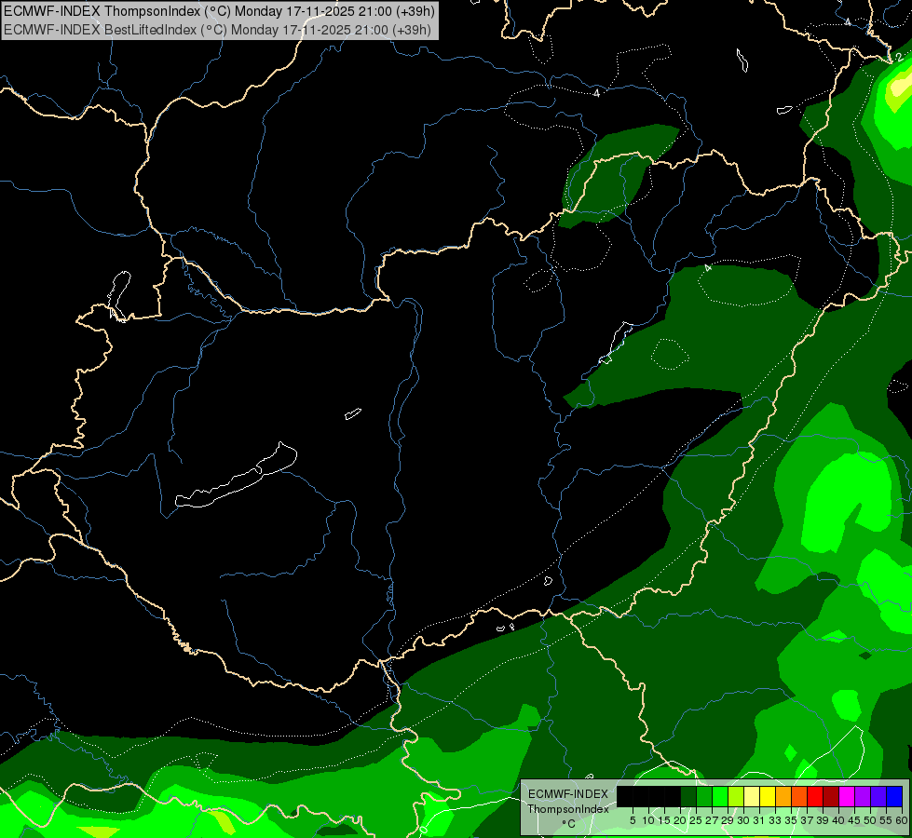Click the legend scale value 25

(696, 820)
